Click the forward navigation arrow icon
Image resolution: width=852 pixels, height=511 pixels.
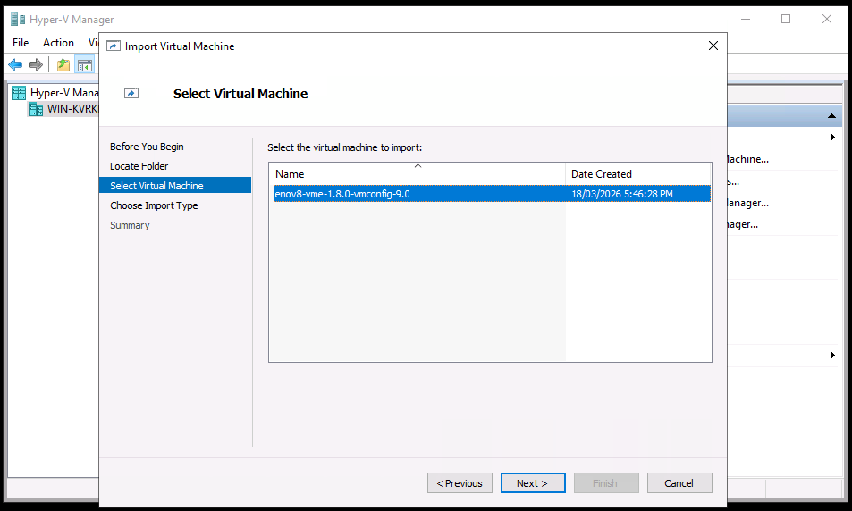pos(35,65)
